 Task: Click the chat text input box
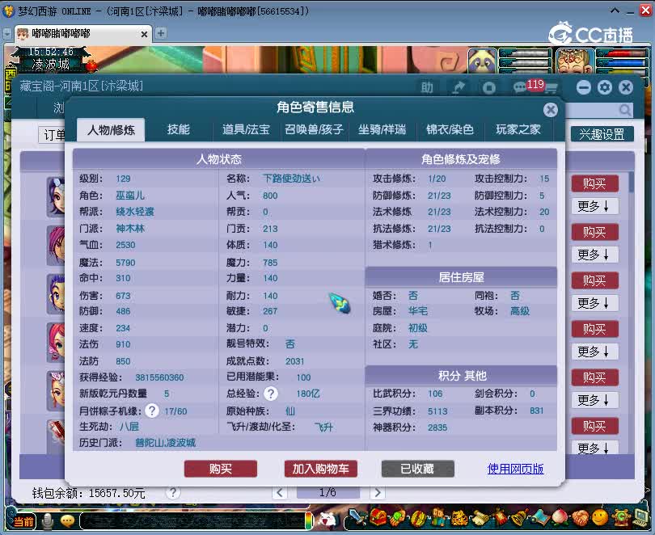click(192, 521)
